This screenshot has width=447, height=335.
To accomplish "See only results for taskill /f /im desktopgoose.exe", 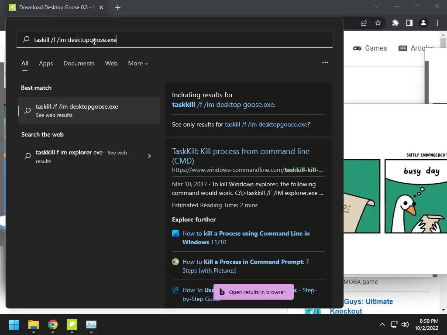I will pyautogui.click(x=266, y=124).
